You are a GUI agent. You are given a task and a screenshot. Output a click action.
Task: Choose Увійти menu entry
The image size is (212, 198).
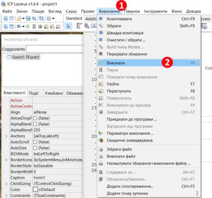(x=149, y=84)
